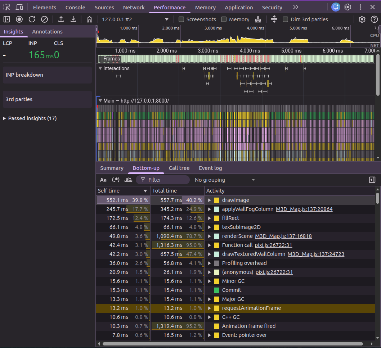381x348 pixels.
Task: Click the 165 ms INP metric value
Action: point(41,55)
